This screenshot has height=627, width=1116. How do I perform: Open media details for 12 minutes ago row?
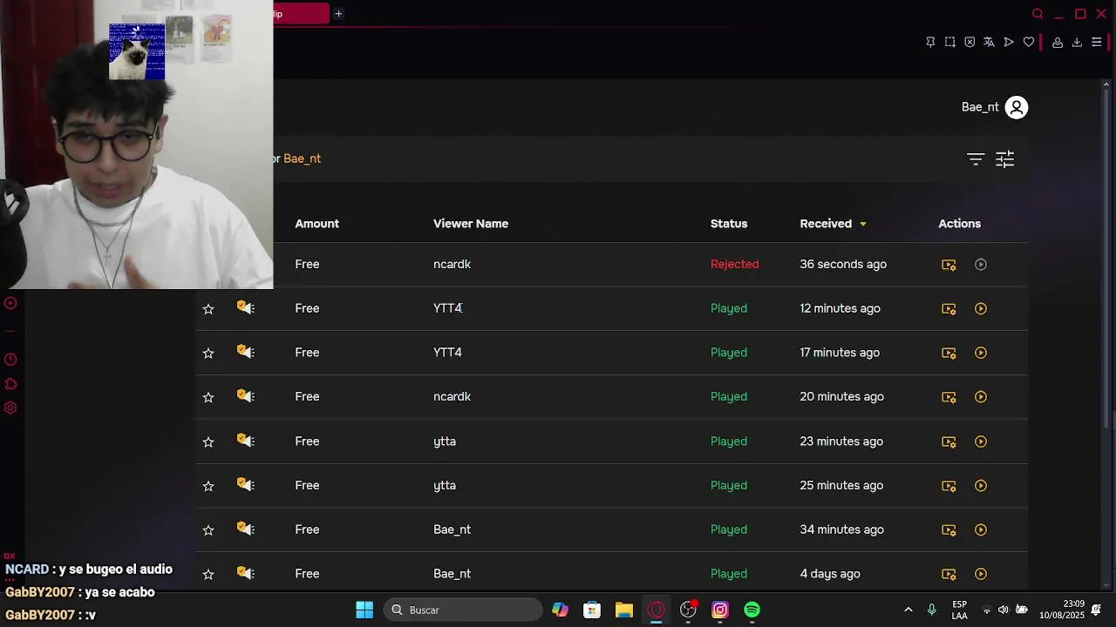coord(949,309)
